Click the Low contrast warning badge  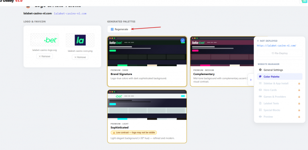pyautogui.click(x=134, y=132)
